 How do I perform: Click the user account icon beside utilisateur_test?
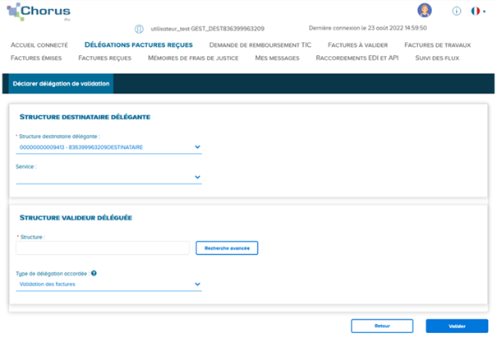(x=139, y=29)
